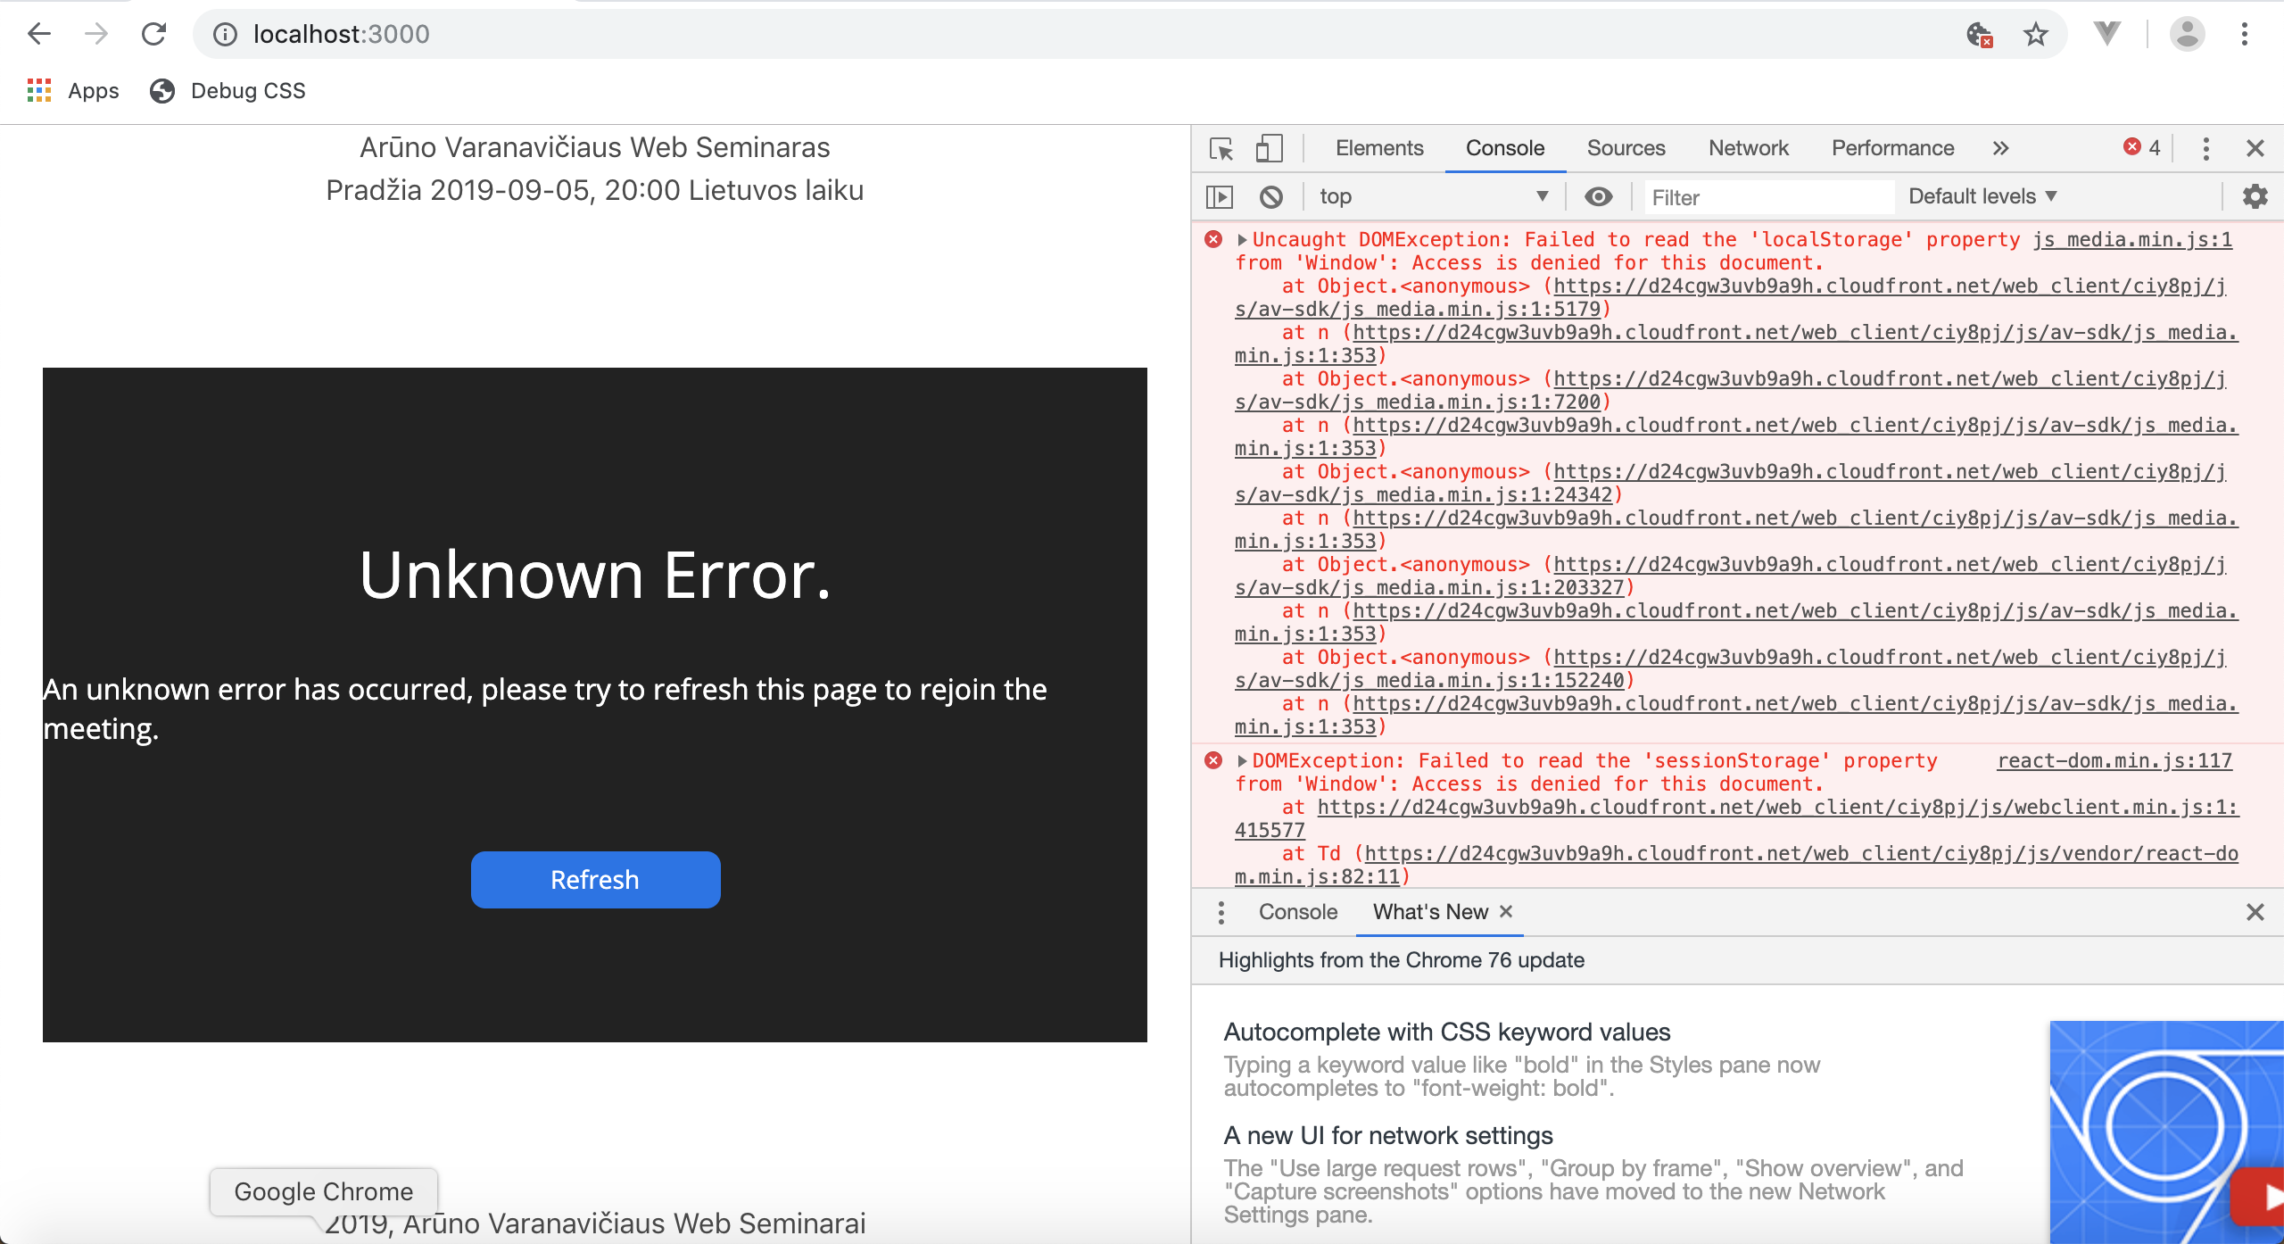Expand the localStorage DOMException error
Image resolution: width=2284 pixels, height=1244 pixels.
[x=1241, y=240]
